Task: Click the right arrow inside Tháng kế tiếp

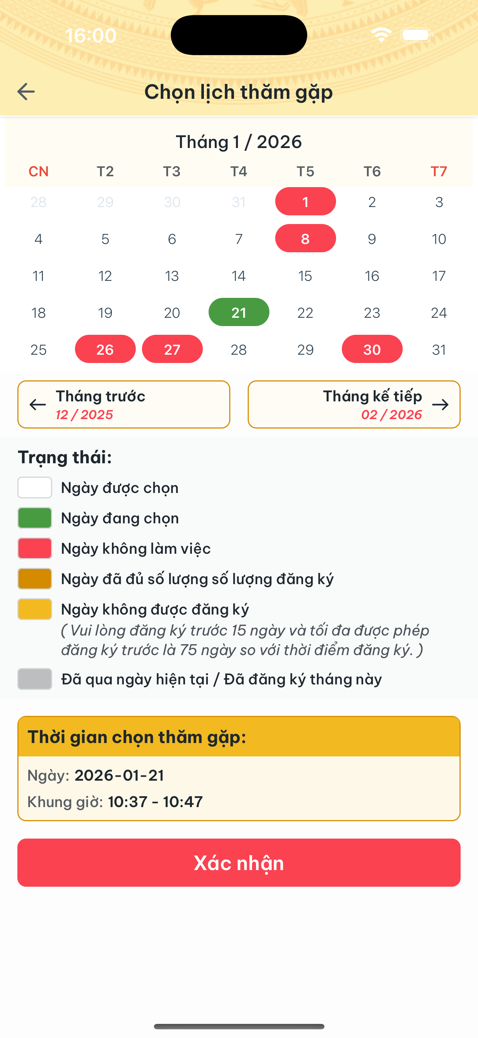Action: 441,404
